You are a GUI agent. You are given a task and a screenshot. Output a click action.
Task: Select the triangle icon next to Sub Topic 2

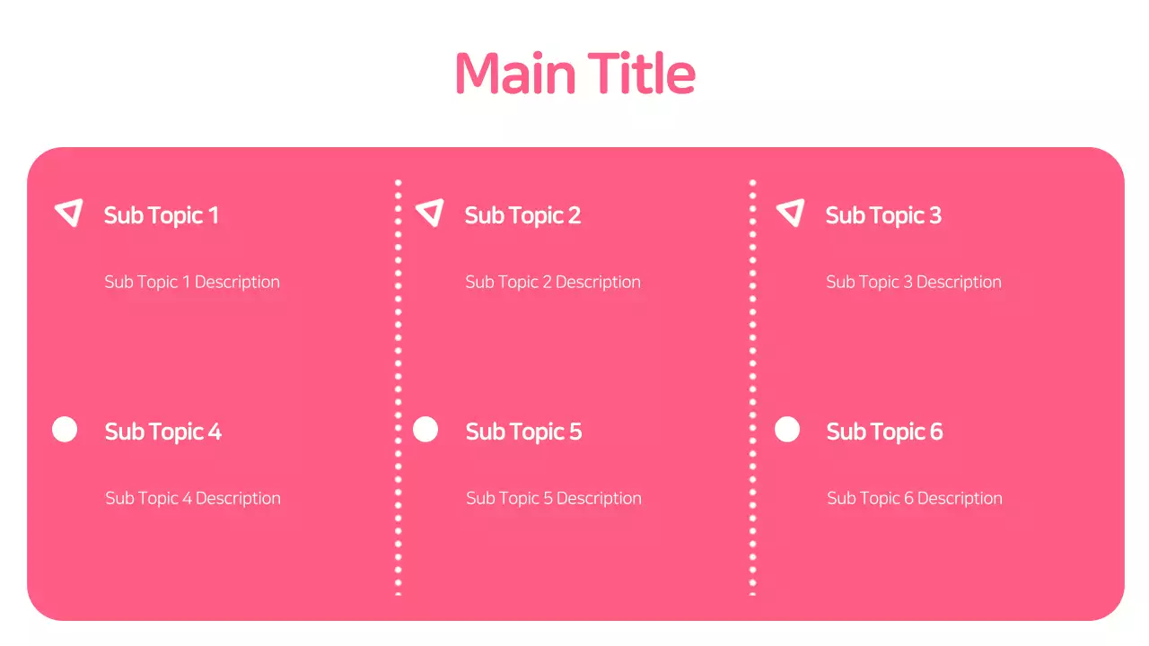tap(430, 213)
